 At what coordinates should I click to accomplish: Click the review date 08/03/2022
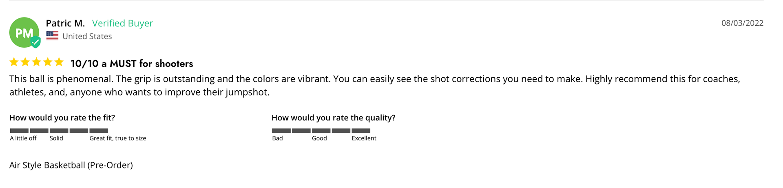(x=742, y=23)
